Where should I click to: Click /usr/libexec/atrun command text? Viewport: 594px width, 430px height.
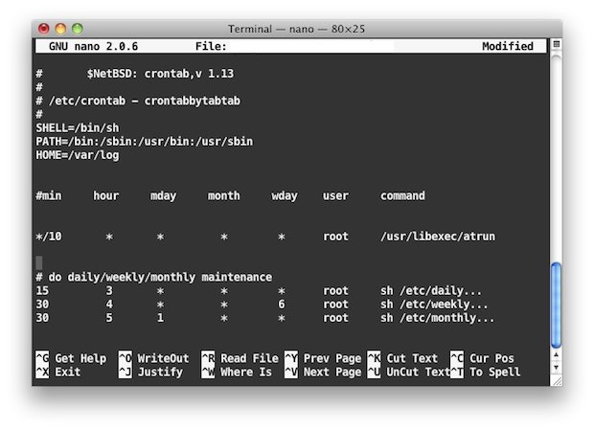(438, 237)
